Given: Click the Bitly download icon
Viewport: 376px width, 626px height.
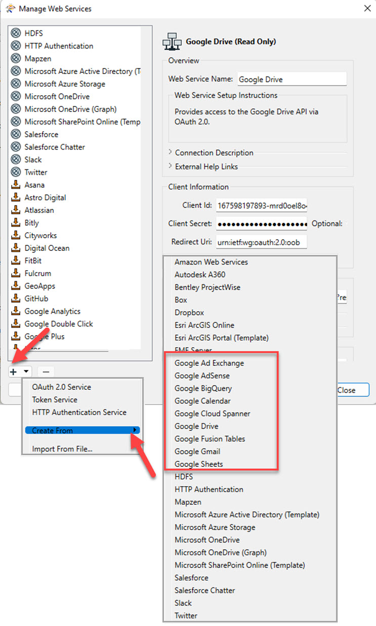Looking at the screenshot, I should 16,223.
